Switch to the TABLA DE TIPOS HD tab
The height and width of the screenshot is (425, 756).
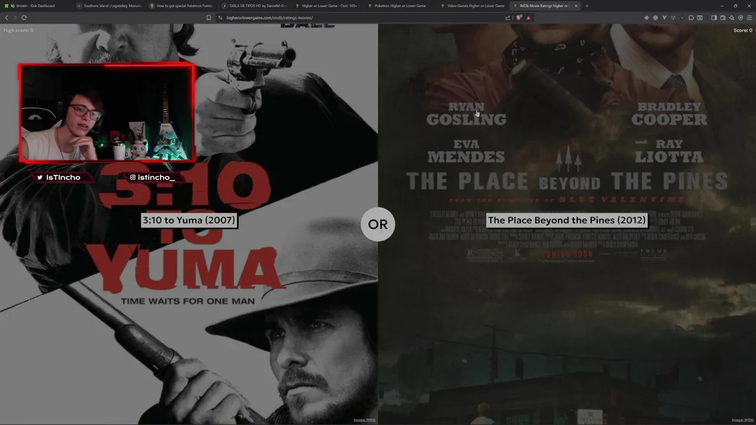[255, 6]
